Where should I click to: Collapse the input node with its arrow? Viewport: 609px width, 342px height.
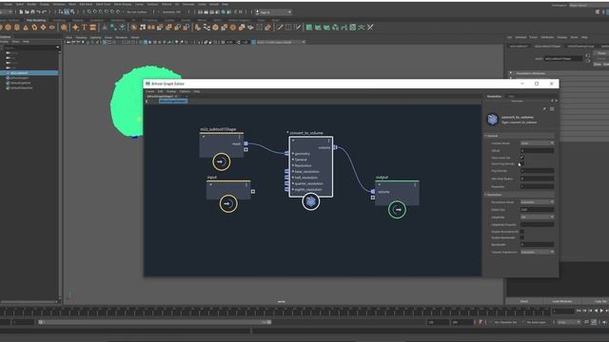pos(210,184)
